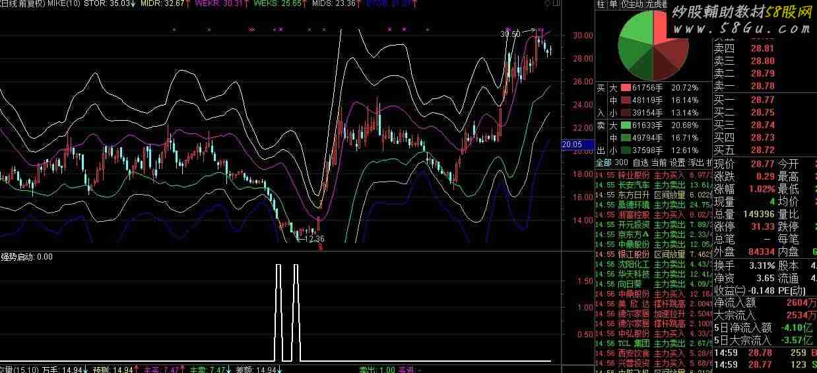Open 东方日升 alert row
817x373 pixels.
[653, 195]
